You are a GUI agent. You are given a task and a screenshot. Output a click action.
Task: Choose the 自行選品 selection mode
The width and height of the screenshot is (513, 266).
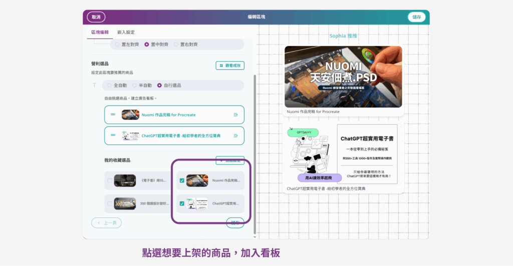point(159,85)
